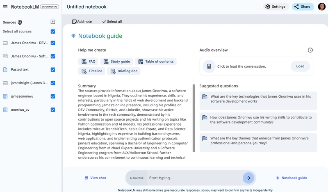This screenshot has height=192, width=328.
Task: Click ononiwu_cv document icon
Action: (5, 110)
